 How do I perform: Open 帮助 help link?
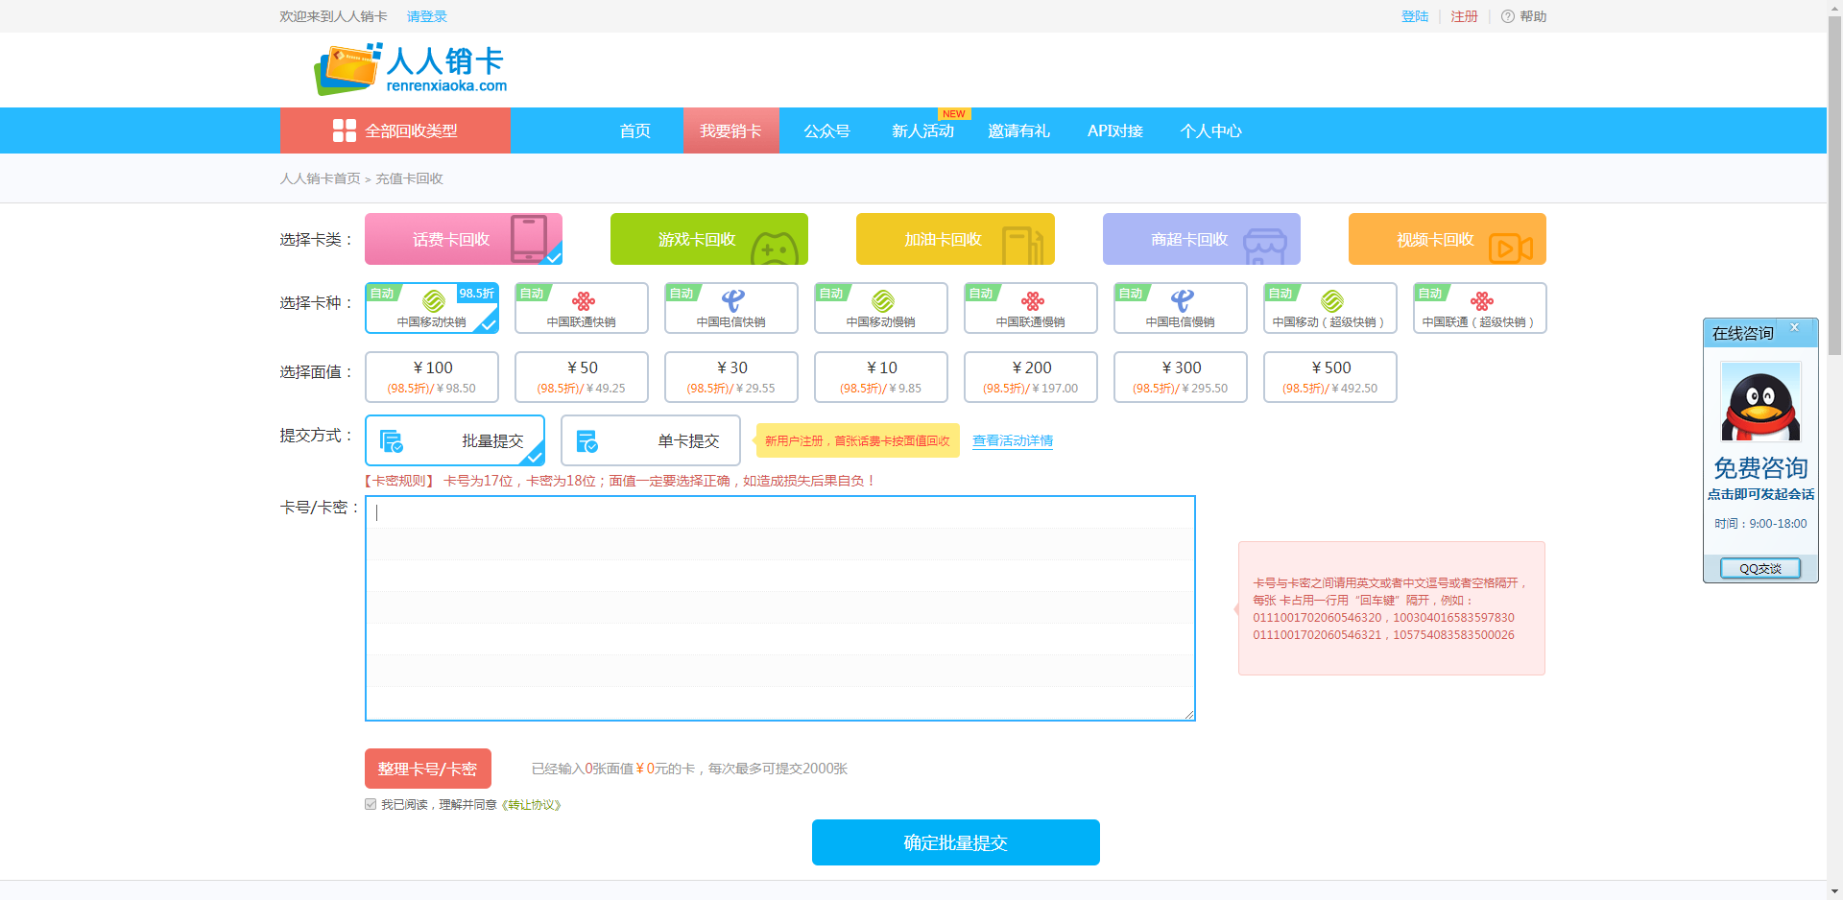coord(1533,16)
